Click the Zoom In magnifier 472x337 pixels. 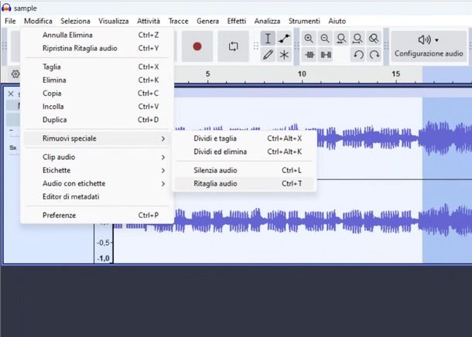point(309,39)
